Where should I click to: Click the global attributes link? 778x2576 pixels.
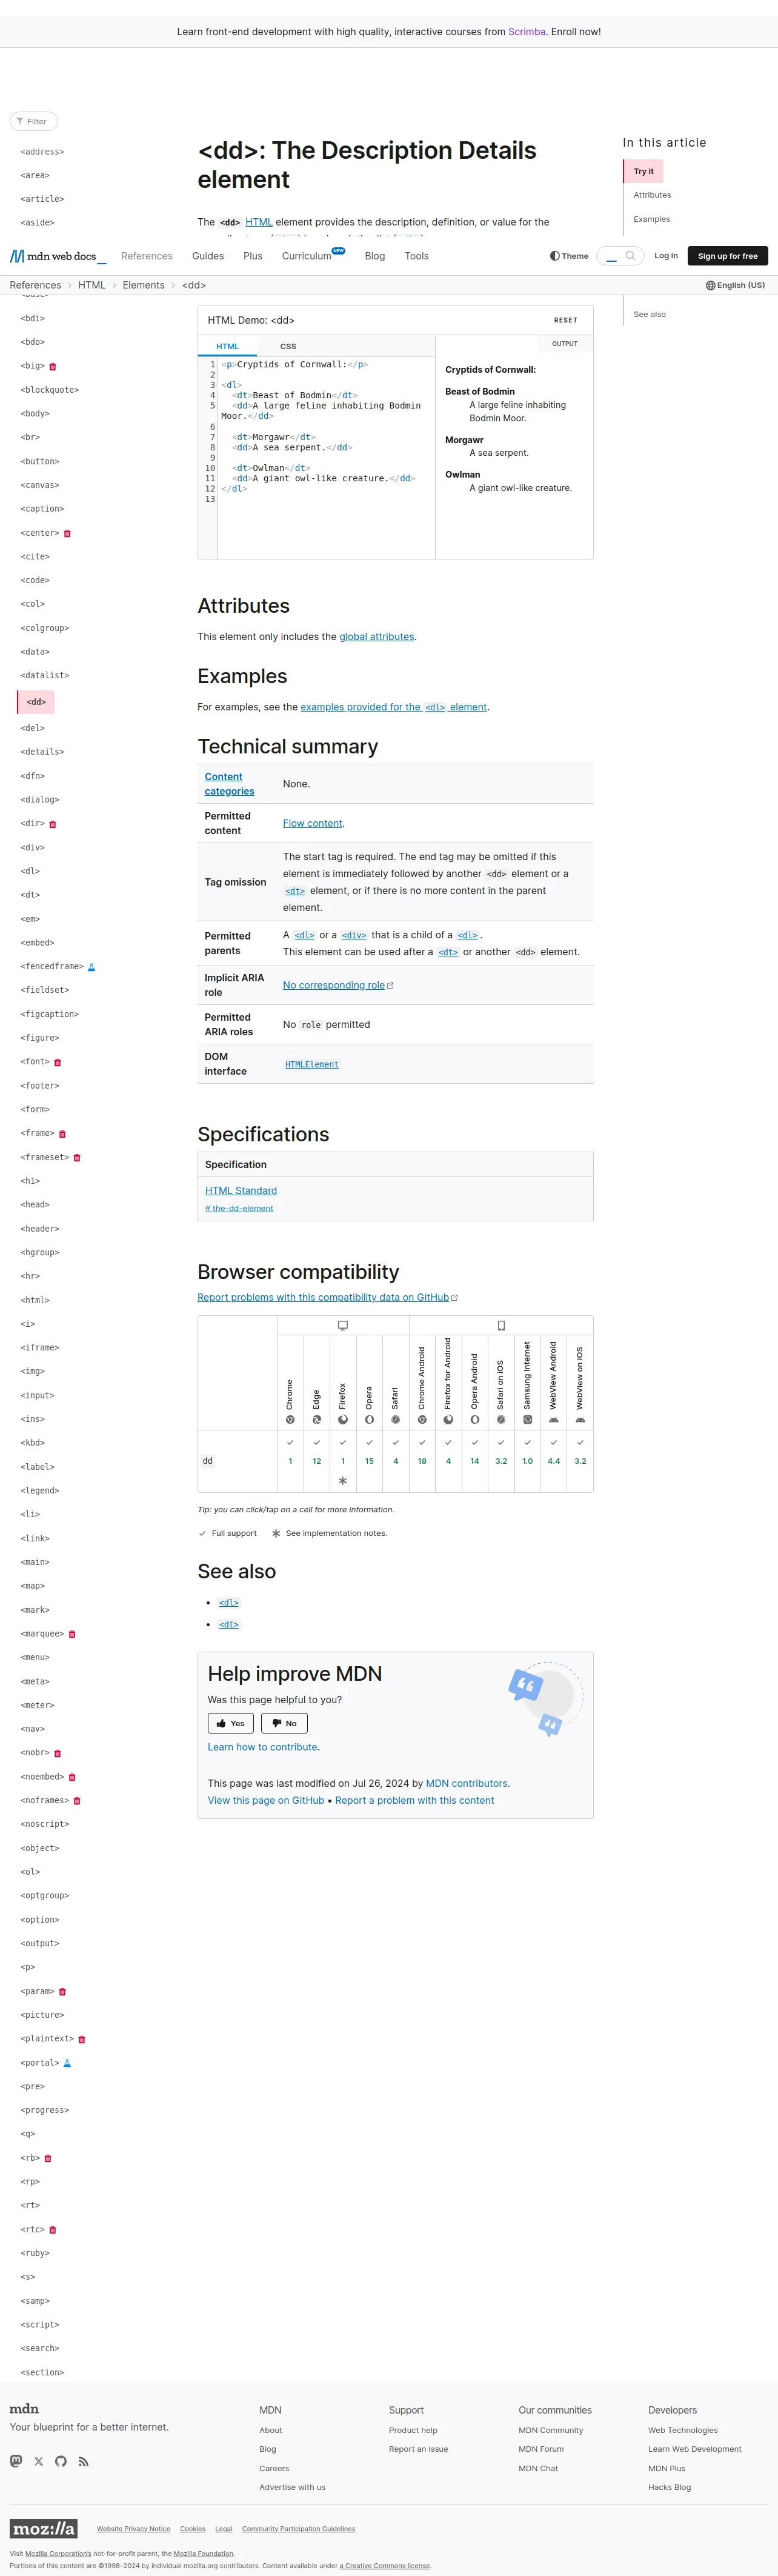pos(377,637)
